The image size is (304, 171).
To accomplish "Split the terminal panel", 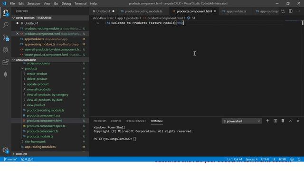I will 275,121.
